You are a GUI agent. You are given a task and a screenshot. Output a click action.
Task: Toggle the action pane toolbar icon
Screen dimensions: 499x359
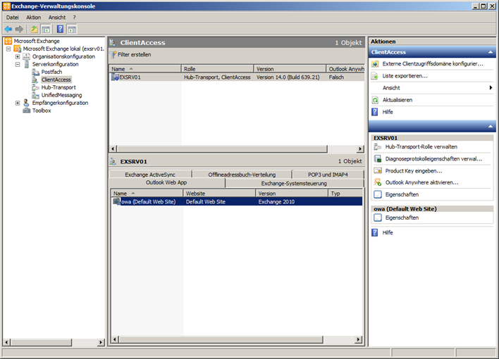coord(72,30)
